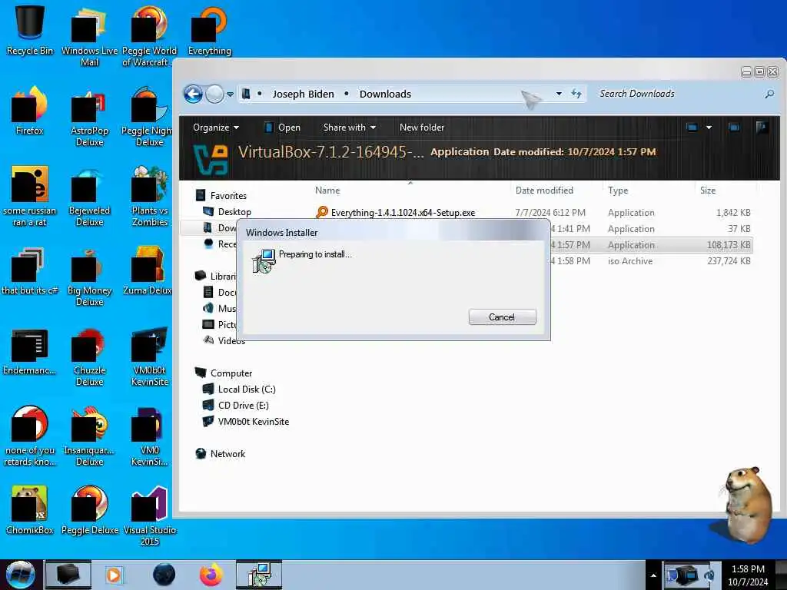Switch to Windows Installer taskbar button
787x590 pixels.
tap(259, 575)
